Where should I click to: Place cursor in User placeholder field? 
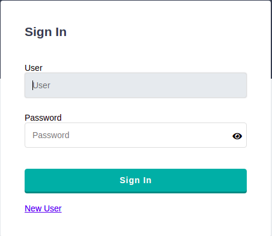(136, 85)
